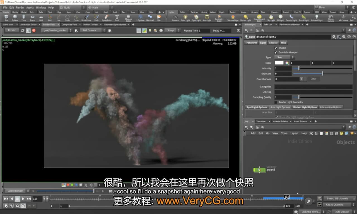357x214 pixels.
Task: Select the Draw Curve tool
Action: pyautogui.click(x=86, y=18)
